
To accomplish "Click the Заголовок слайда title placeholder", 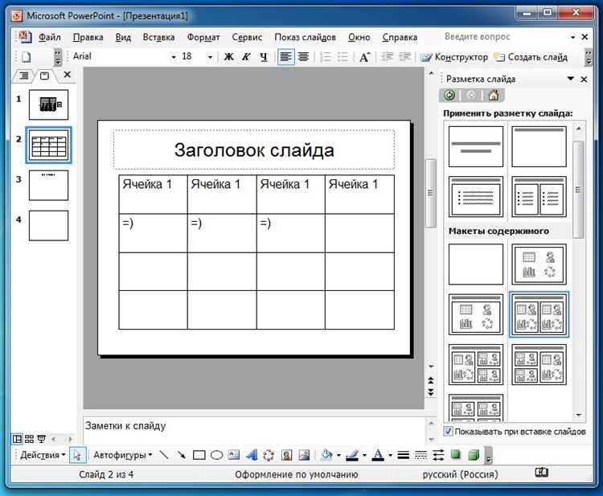I will [x=254, y=150].
